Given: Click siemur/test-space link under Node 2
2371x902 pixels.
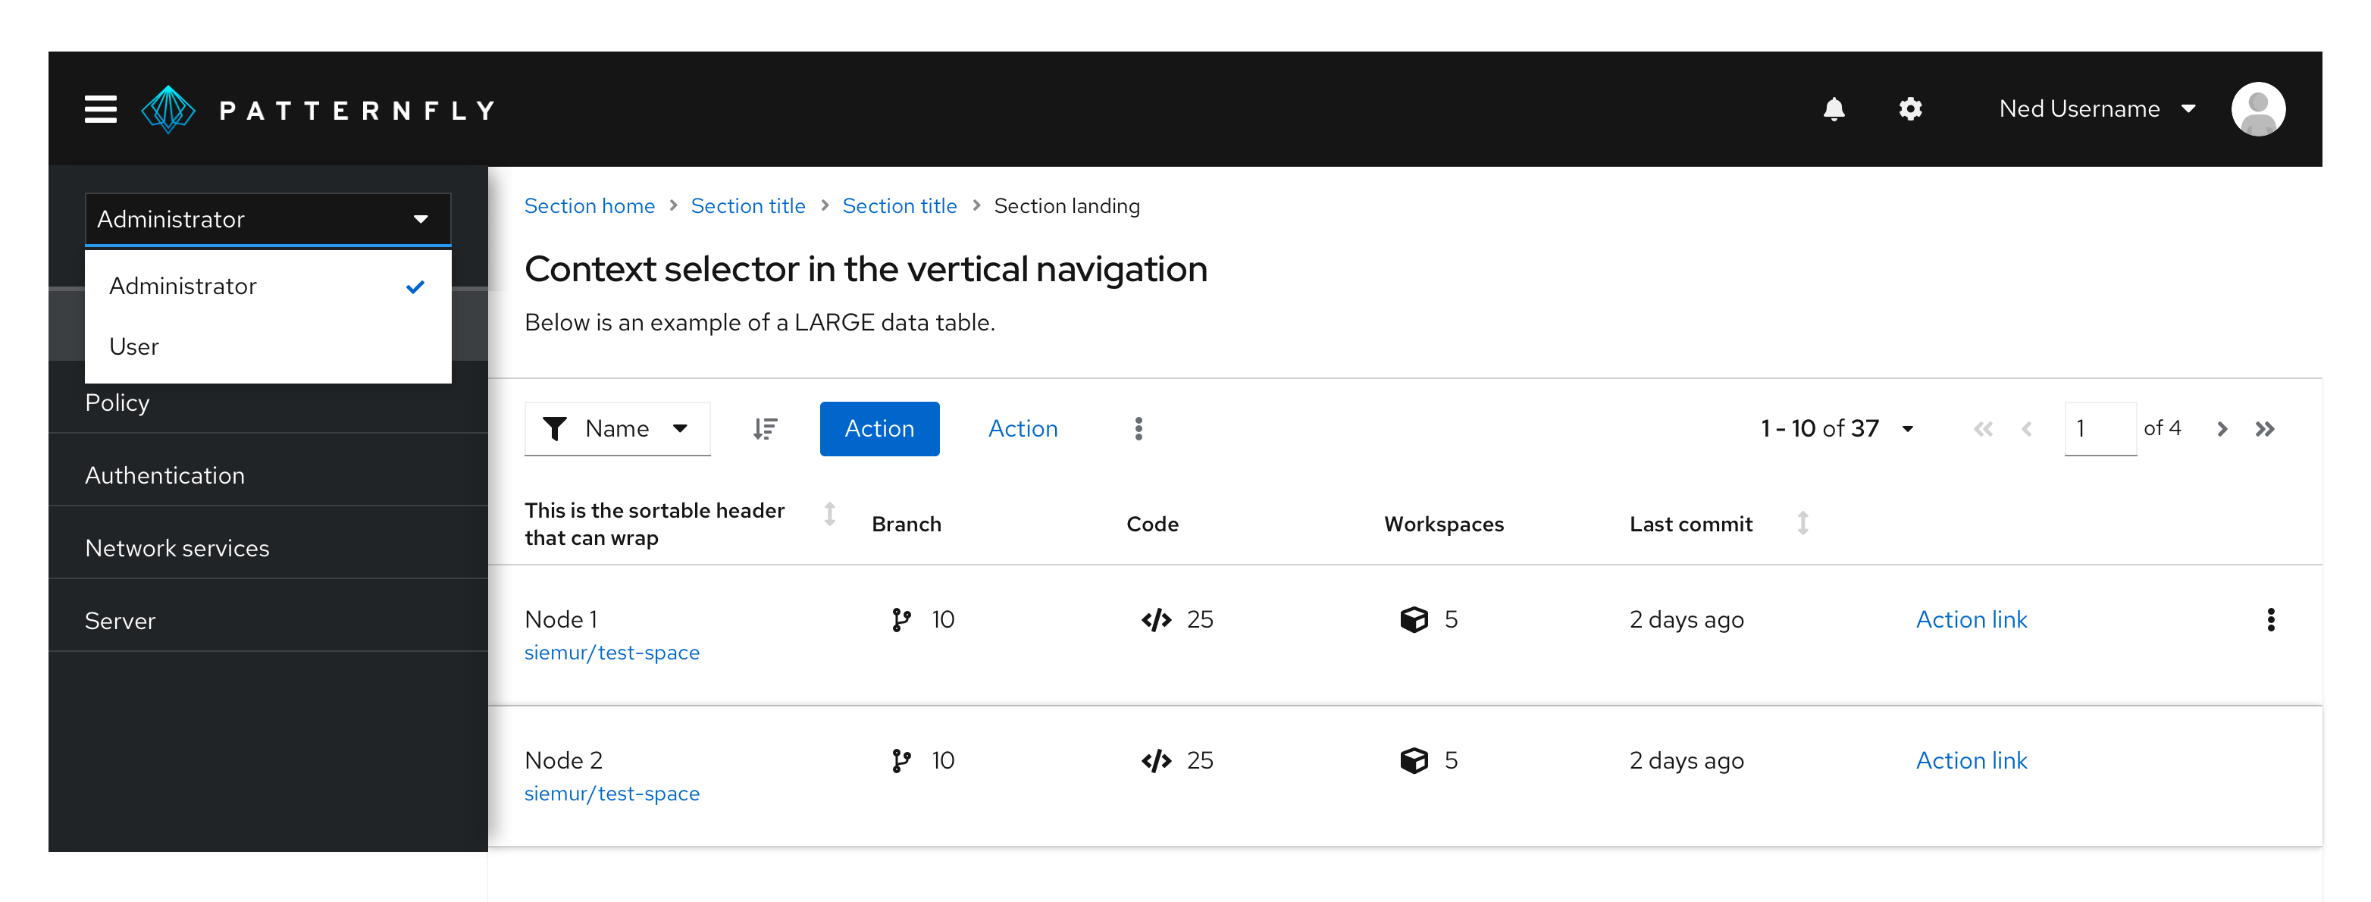Looking at the screenshot, I should click(x=612, y=793).
